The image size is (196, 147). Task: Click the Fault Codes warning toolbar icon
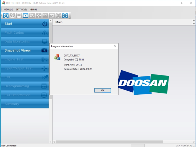coord(12,15)
